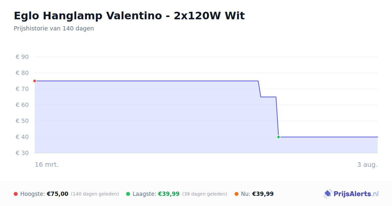Screen dimensions: 392x206
Task: Click the Hoogste €75,00 price value
Action: (57, 194)
